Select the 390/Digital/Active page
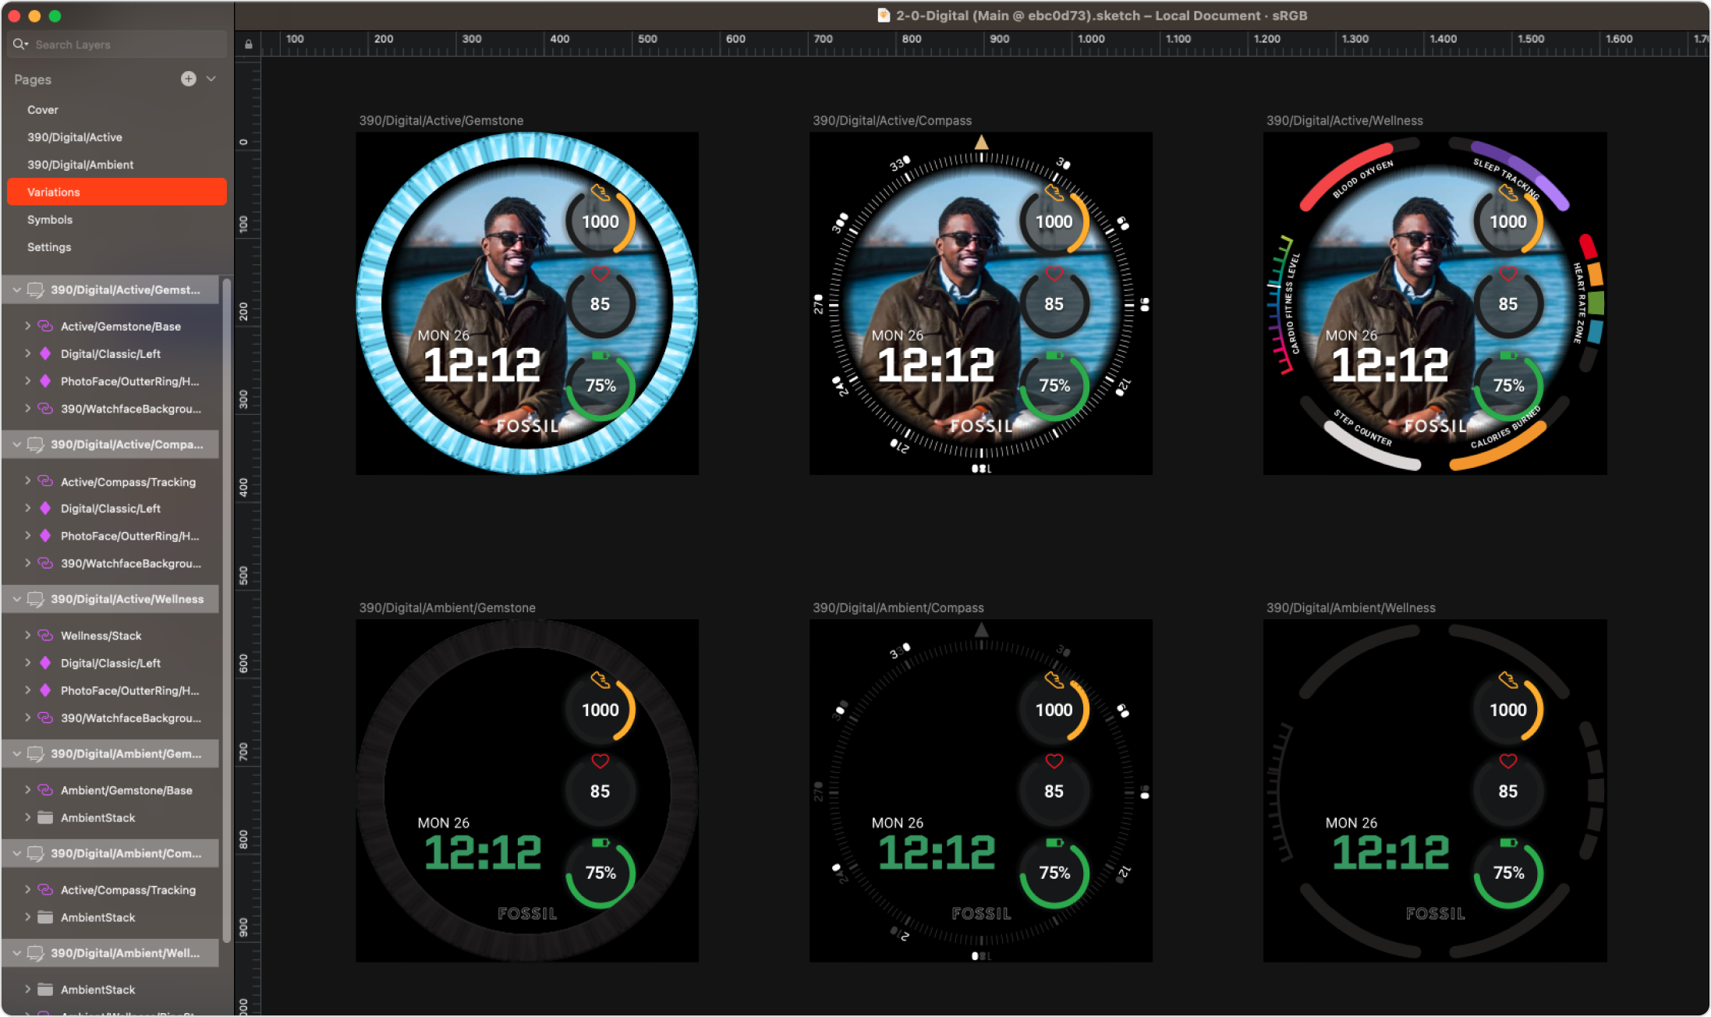 coord(75,137)
